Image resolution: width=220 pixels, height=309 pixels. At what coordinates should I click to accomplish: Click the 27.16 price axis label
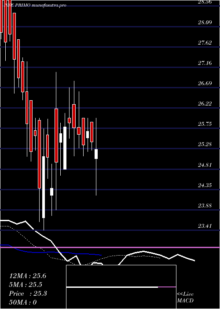pos(205,63)
